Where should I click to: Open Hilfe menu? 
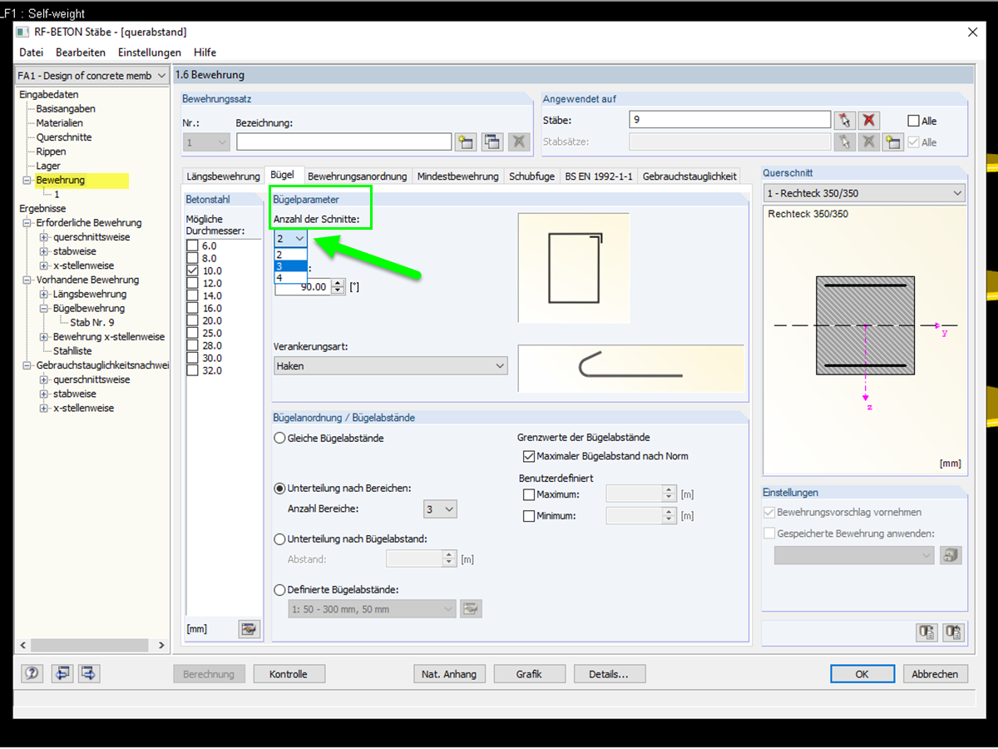point(205,52)
